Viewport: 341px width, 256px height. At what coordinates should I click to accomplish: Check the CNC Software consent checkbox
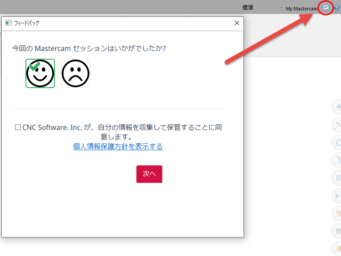(18, 127)
